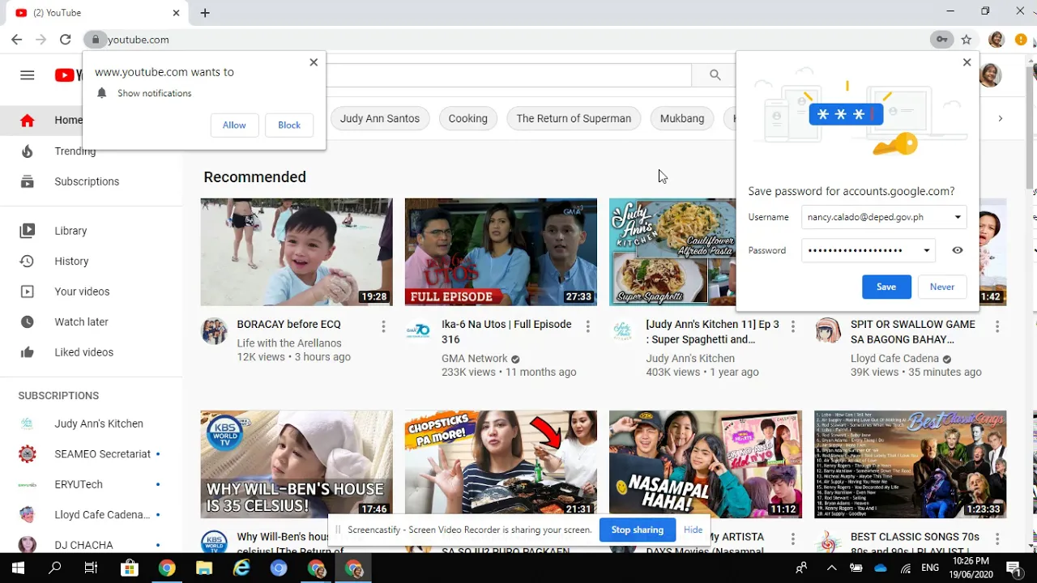Open GMA Network channel link

[475, 359]
